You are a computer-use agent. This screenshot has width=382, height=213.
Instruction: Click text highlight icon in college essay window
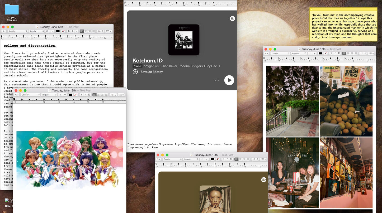(x=63, y=31)
